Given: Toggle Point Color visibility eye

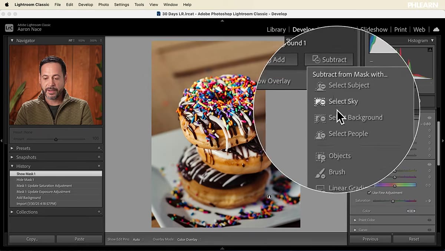Looking at the screenshot, I should tap(429, 220).
